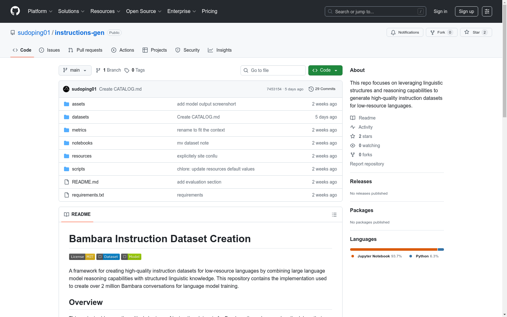Screen dimensions: 507x317
Task: Open commit 'mv dataset note'
Action: coord(193,143)
